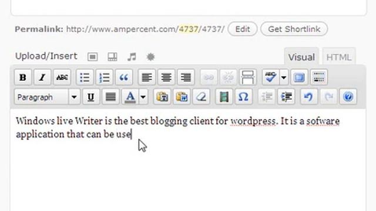This screenshot has width=376, height=211.
Task: Undo the last edit
Action: (x=309, y=97)
